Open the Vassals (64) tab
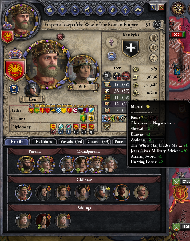The image size is (190, 241). 71,141
